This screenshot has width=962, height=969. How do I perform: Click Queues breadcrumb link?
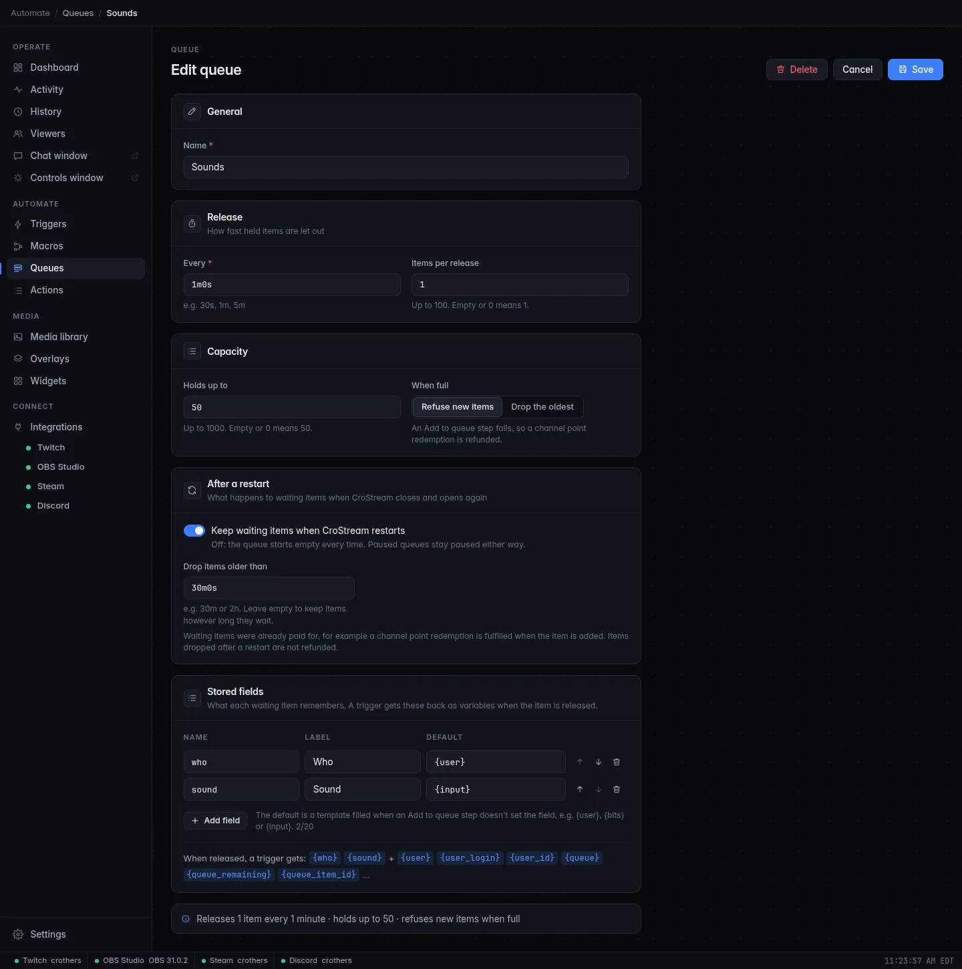coord(78,13)
